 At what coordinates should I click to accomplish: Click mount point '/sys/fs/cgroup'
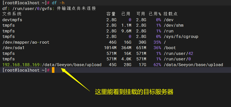pos(181,36)
